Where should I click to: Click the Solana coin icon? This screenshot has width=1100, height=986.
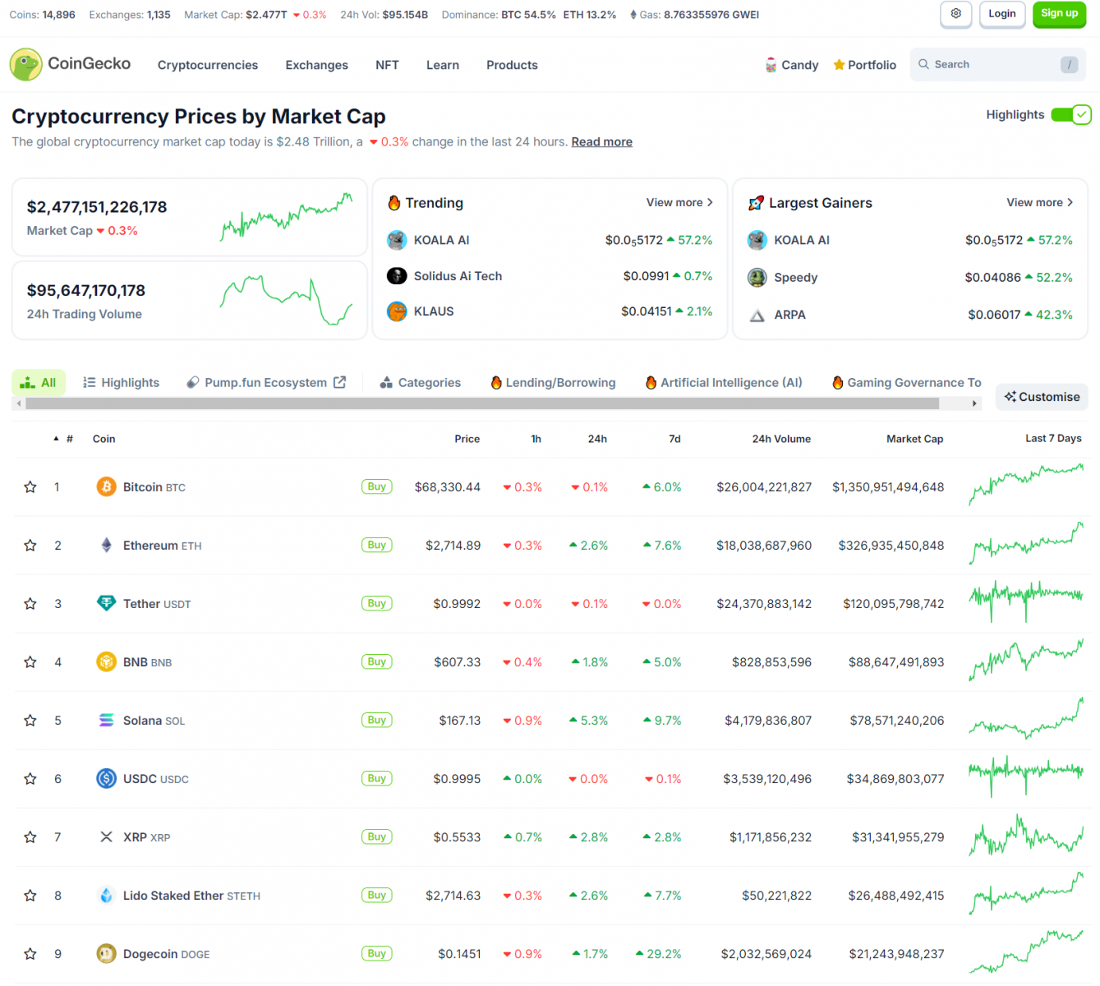[x=106, y=721]
